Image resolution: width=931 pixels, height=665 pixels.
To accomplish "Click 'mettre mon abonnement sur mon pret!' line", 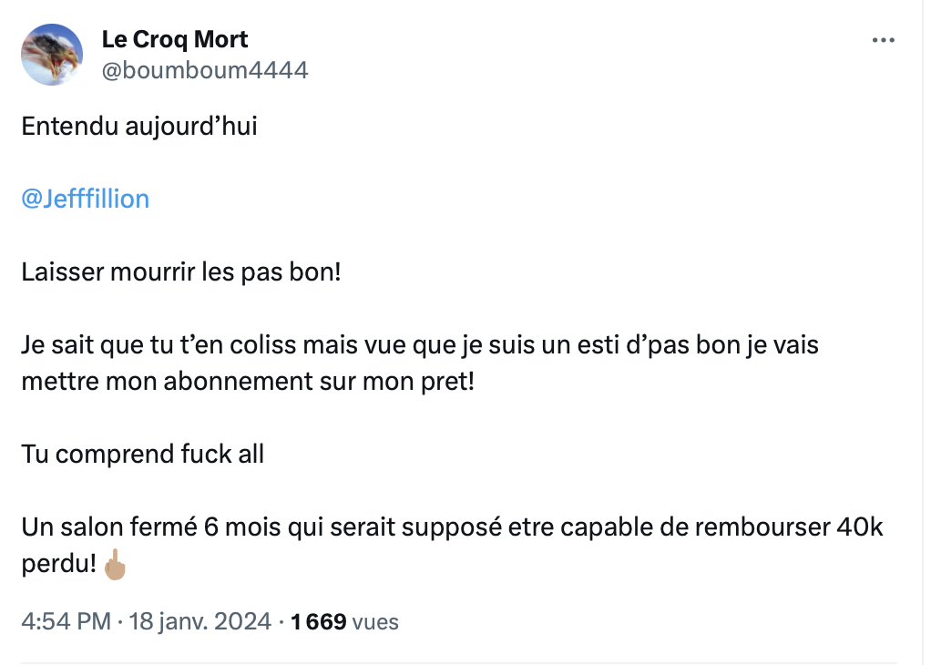I will coord(248,381).
